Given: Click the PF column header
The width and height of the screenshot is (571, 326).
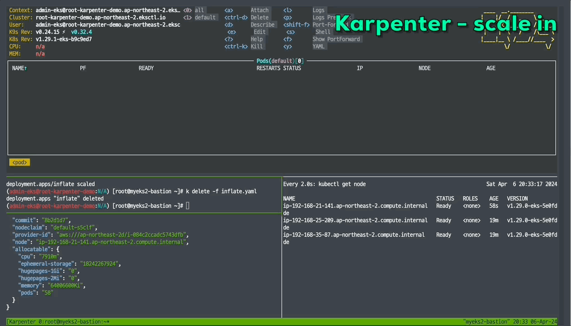Looking at the screenshot, I should (83, 68).
